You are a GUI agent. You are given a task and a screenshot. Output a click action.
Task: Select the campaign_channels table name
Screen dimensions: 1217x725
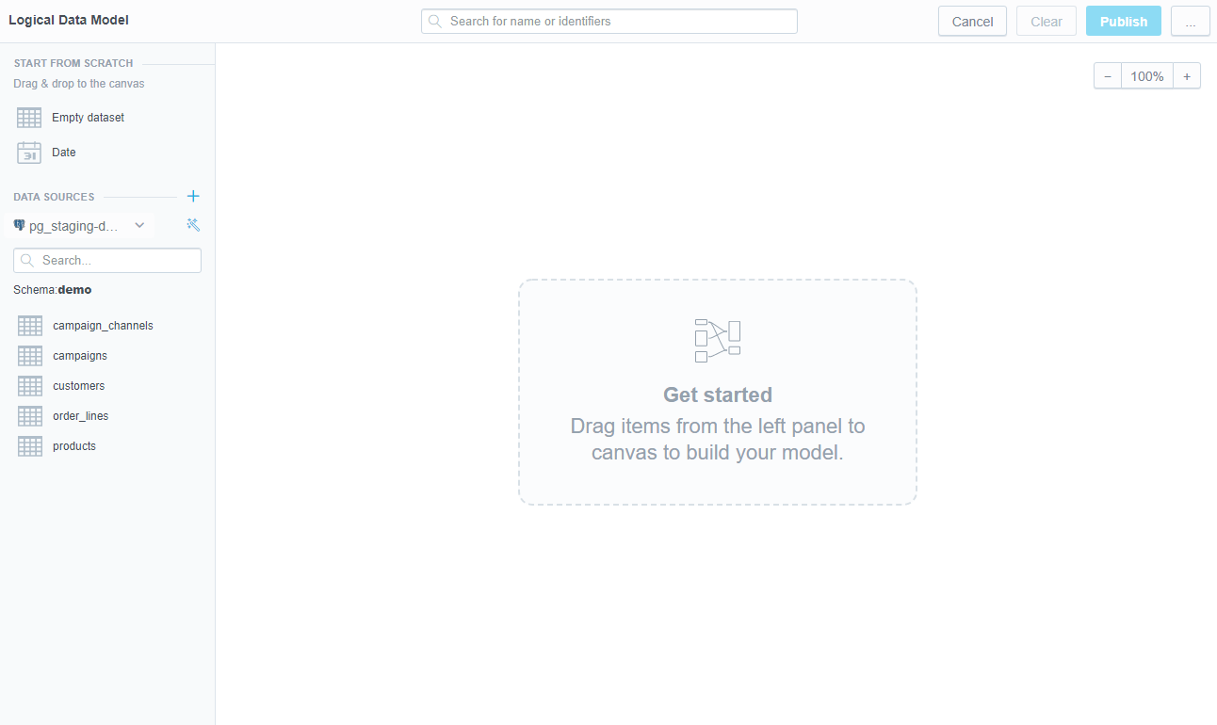point(103,326)
